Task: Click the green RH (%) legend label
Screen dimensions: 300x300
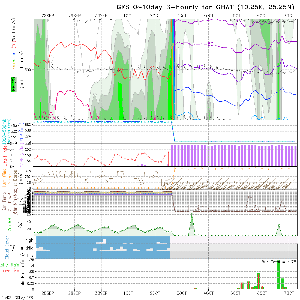Action: 13,84
